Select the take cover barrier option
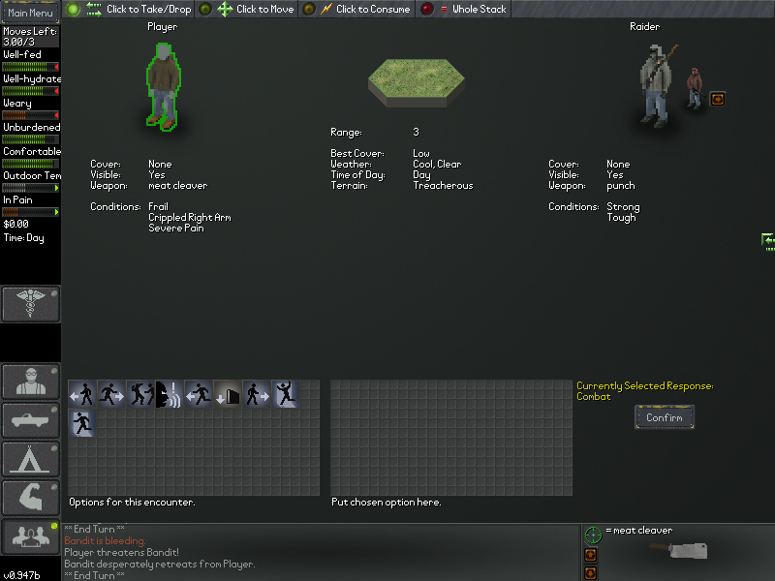 click(228, 394)
